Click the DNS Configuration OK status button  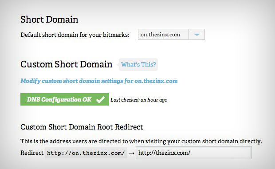click(x=65, y=99)
